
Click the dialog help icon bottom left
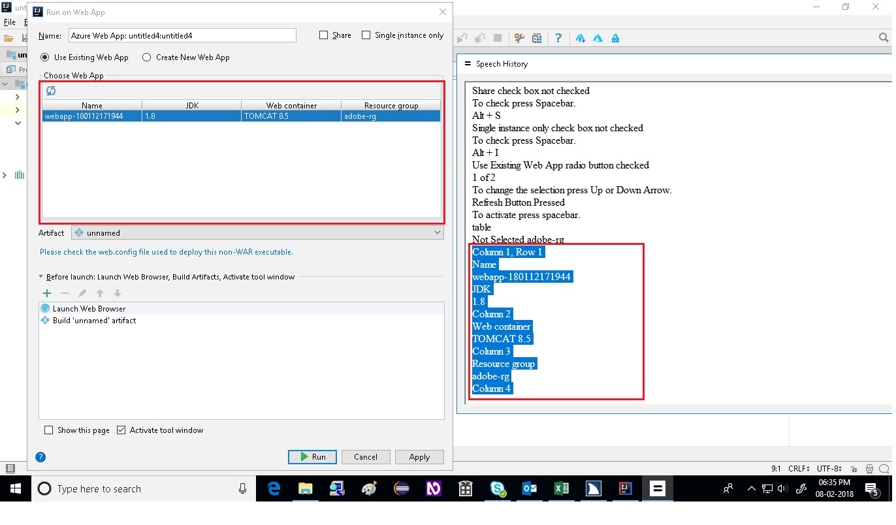click(40, 457)
